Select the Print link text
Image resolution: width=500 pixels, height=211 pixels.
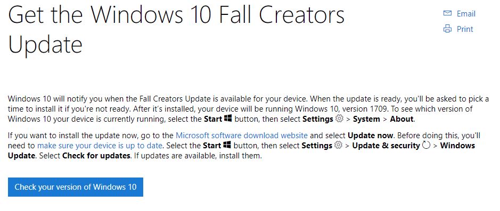click(x=465, y=29)
